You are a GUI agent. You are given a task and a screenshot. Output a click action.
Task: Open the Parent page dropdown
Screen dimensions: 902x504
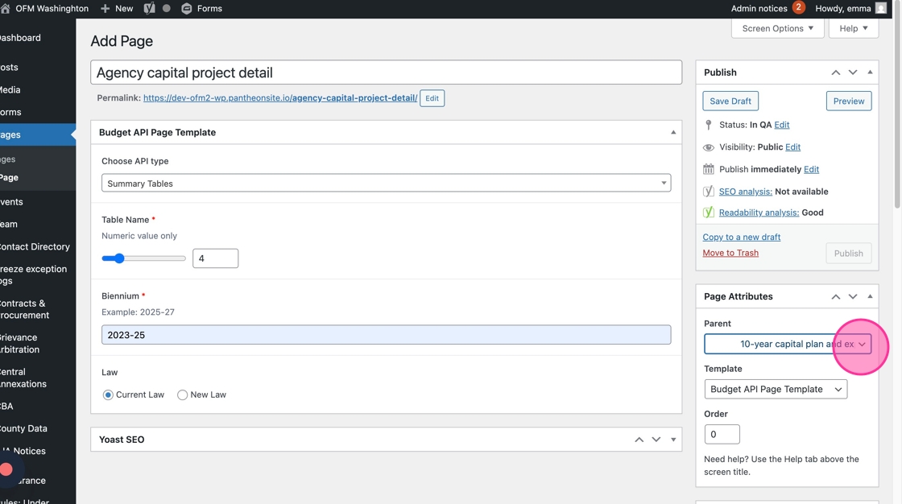click(787, 344)
